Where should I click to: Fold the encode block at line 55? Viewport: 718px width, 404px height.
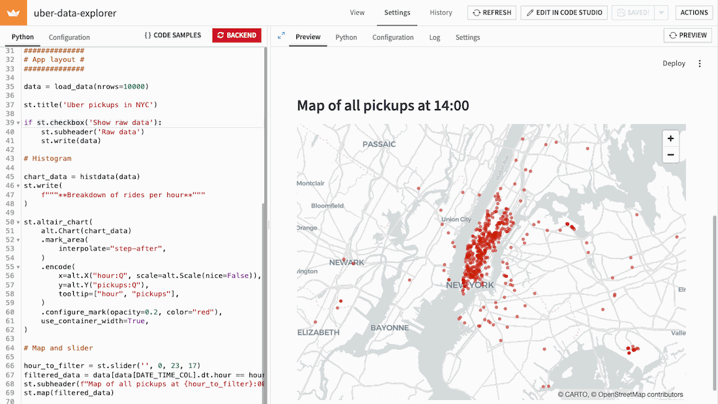19,267
